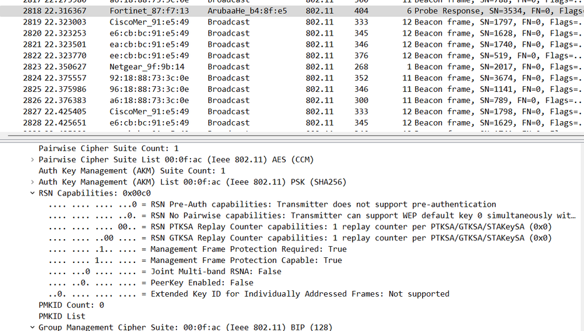Select packet 2823 from Netgear_9f:9b:14
Image resolution: width=584 pixels, height=331 pixels.
click(250, 67)
